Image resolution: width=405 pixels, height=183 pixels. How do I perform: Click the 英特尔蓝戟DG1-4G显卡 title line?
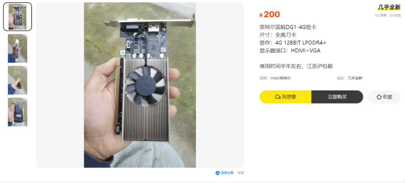[288, 27]
